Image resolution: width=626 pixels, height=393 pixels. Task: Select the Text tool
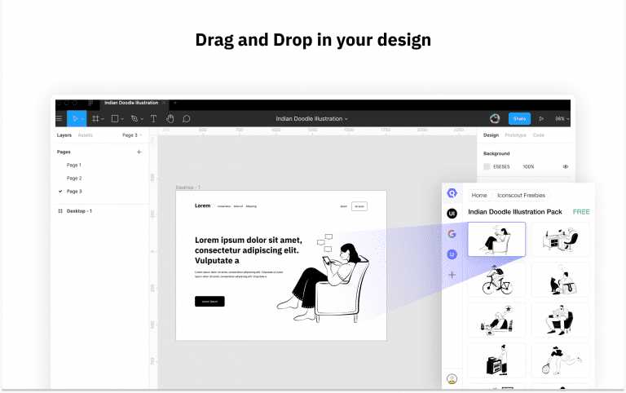(153, 118)
